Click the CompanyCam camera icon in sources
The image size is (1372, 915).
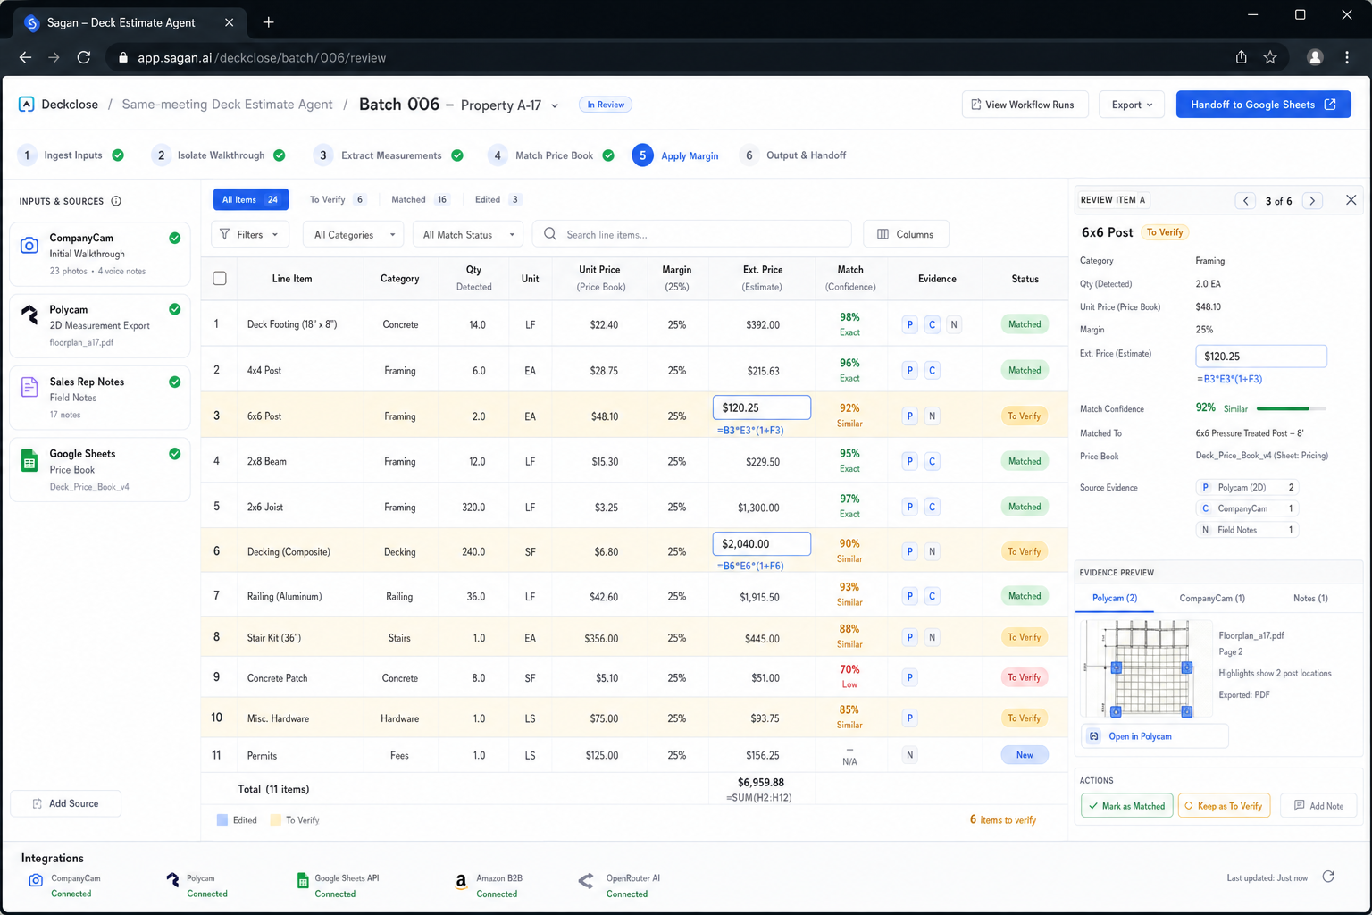click(x=29, y=245)
